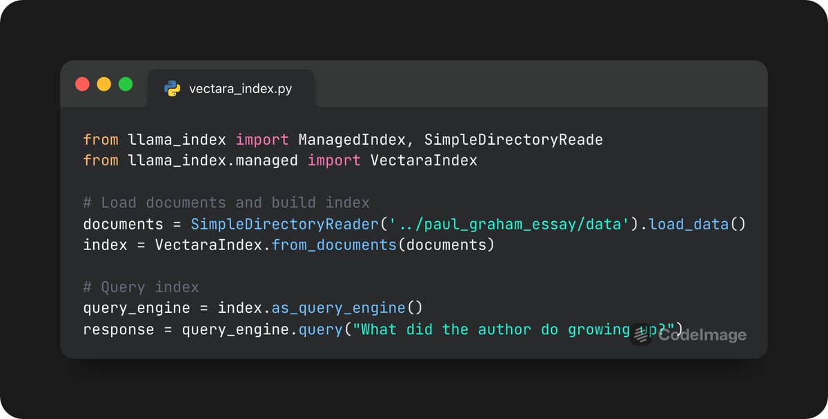Click VectaraIndex in the second import line
This screenshot has height=419, width=828.
coord(424,161)
